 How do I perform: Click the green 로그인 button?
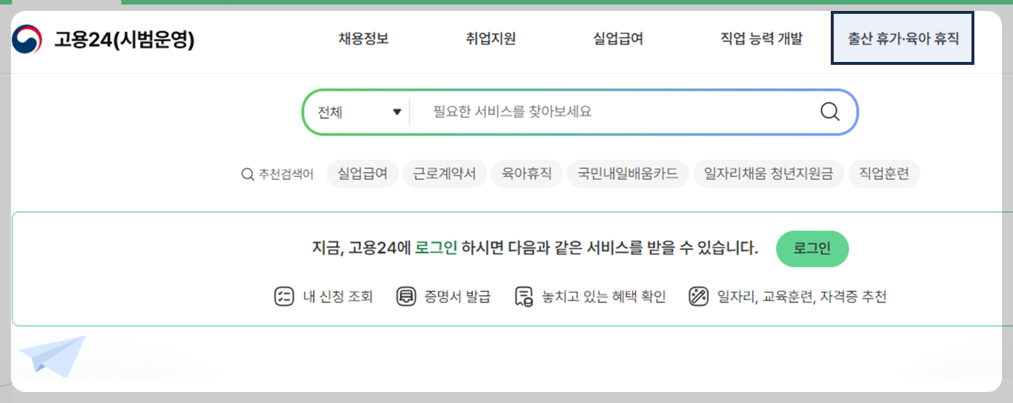click(x=813, y=249)
